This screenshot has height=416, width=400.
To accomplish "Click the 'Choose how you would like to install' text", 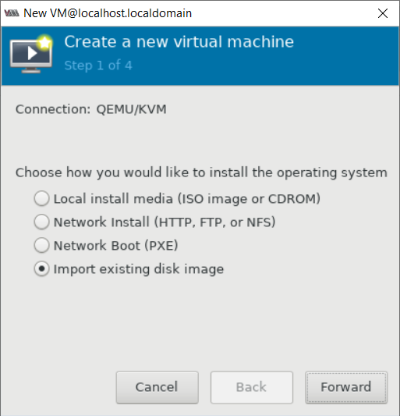I will point(201,172).
